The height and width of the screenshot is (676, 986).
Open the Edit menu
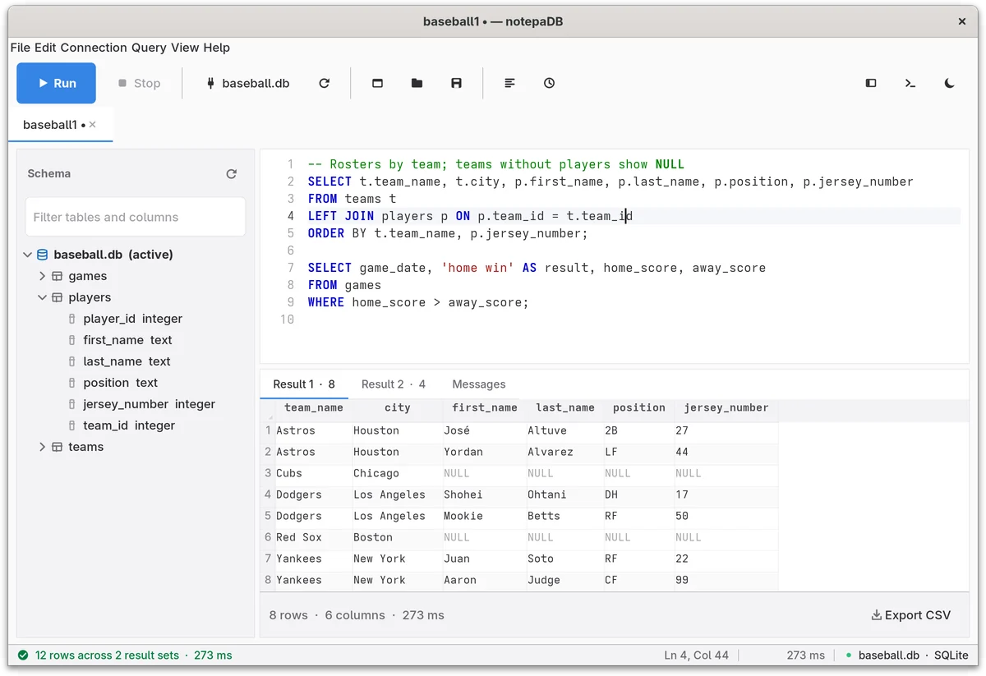click(x=45, y=48)
